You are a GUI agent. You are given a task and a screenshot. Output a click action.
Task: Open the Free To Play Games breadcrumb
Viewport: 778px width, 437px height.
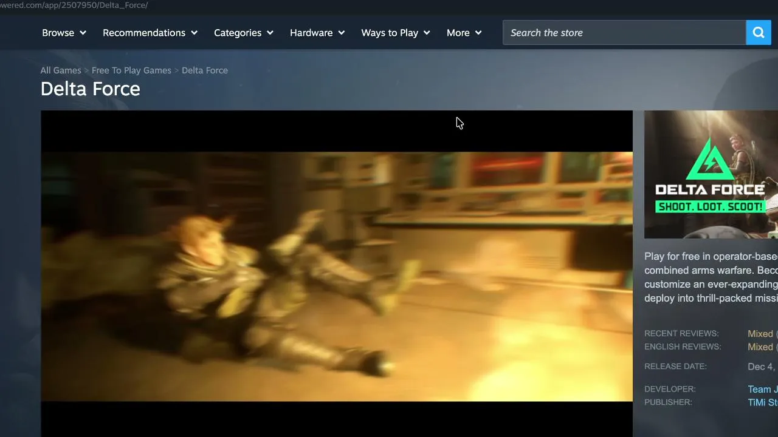point(131,70)
